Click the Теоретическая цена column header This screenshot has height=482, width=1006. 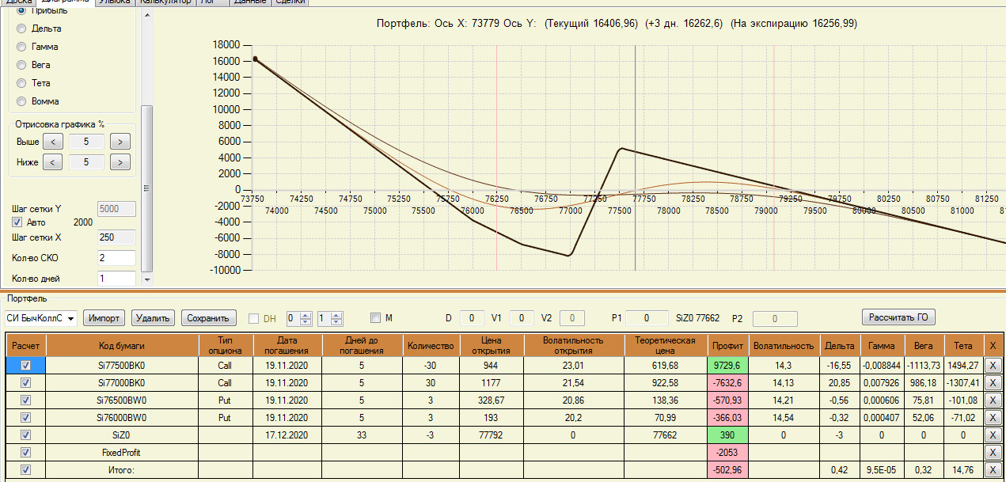(x=666, y=346)
